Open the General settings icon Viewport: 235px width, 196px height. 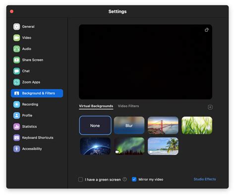click(x=17, y=27)
